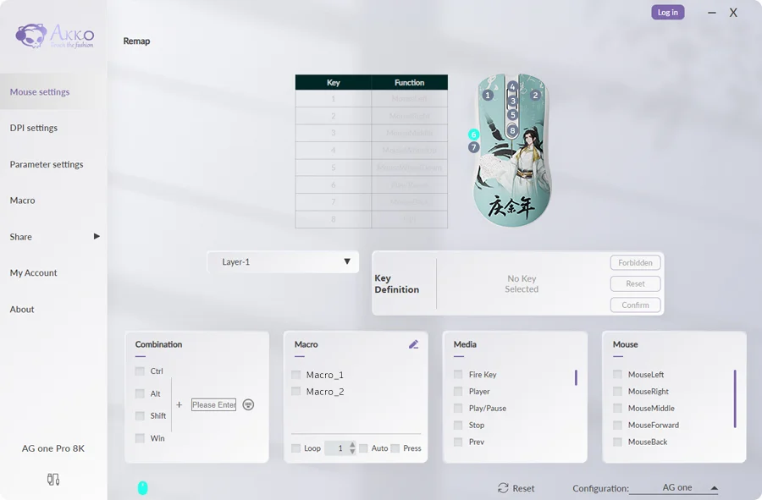Check the Play/Pause media checkbox
This screenshot has height=500, width=762.
(x=458, y=408)
